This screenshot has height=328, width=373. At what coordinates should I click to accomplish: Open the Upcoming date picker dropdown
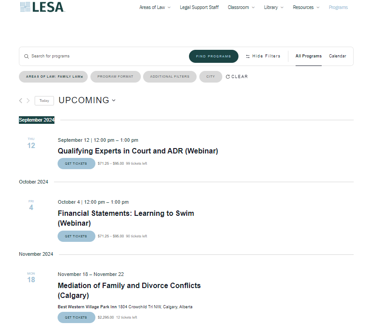click(x=87, y=101)
